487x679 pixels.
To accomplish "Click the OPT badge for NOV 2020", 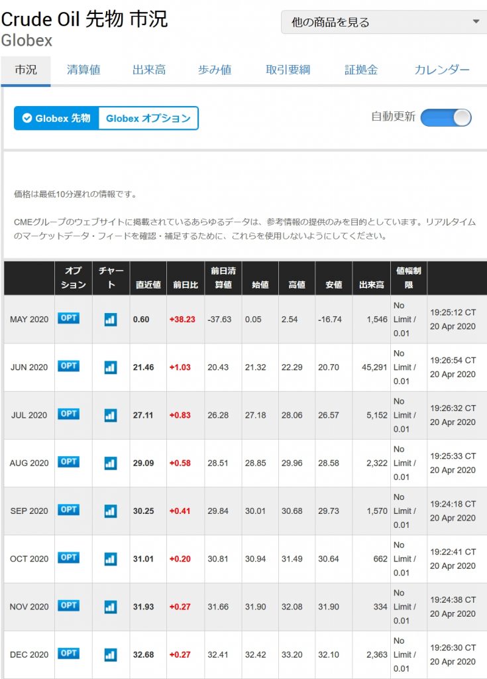I will pyautogui.click(x=69, y=605).
